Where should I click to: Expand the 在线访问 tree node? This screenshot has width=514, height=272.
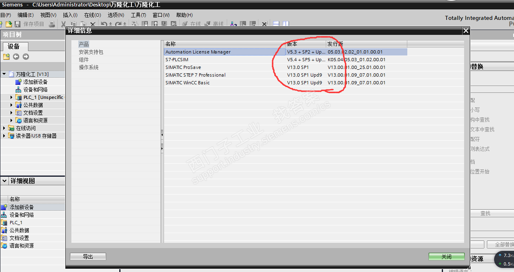point(4,128)
